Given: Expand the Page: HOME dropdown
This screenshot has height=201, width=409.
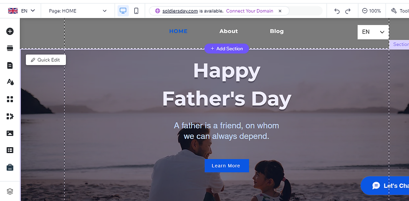Looking at the screenshot, I should pos(78,11).
